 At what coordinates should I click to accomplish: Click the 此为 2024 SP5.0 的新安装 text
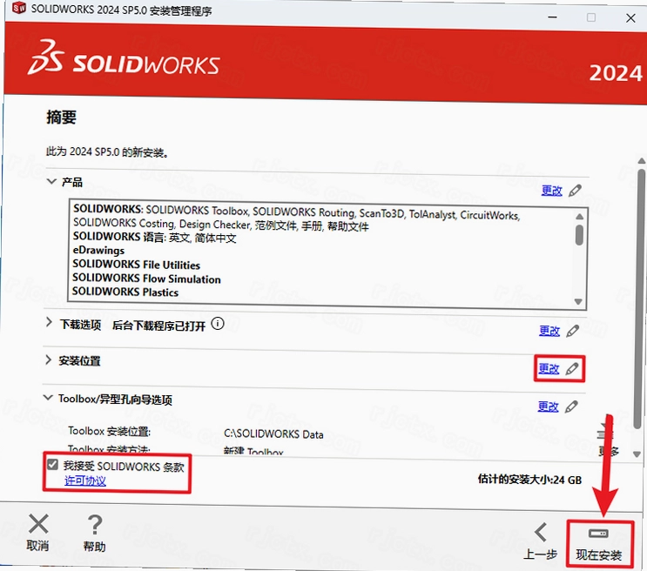(107, 152)
